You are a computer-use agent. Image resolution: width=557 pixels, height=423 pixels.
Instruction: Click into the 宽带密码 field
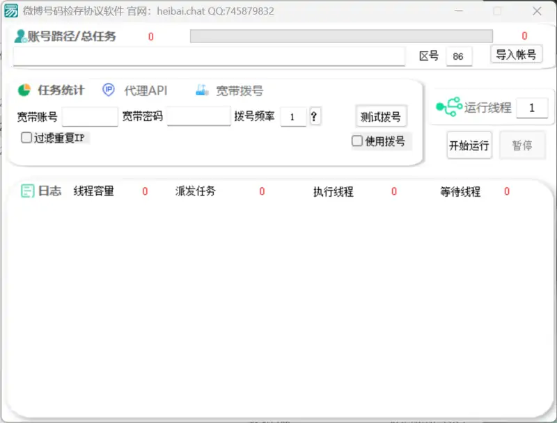[198, 117]
